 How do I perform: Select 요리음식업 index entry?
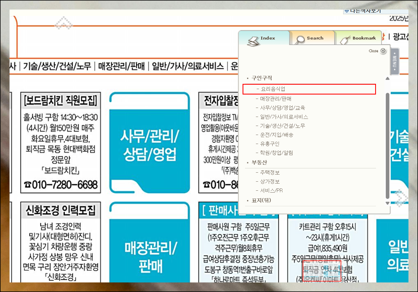(309, 89)
